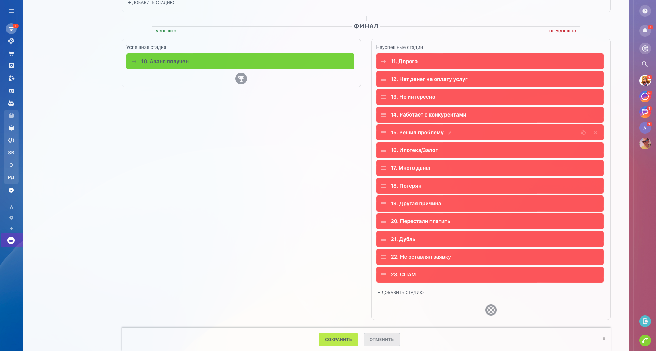Open the target goal sidebar icon
Image resolution: width=656 pixels, height=351 pixels.
[11, 41]
